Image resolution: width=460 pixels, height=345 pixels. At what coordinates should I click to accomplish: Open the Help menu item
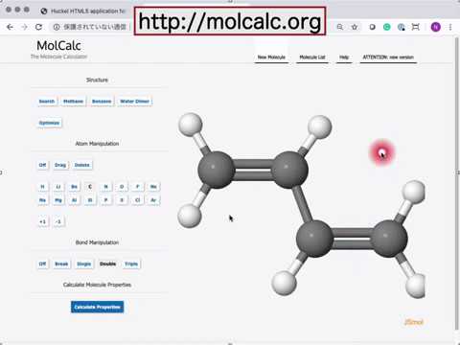coord(344,57)
